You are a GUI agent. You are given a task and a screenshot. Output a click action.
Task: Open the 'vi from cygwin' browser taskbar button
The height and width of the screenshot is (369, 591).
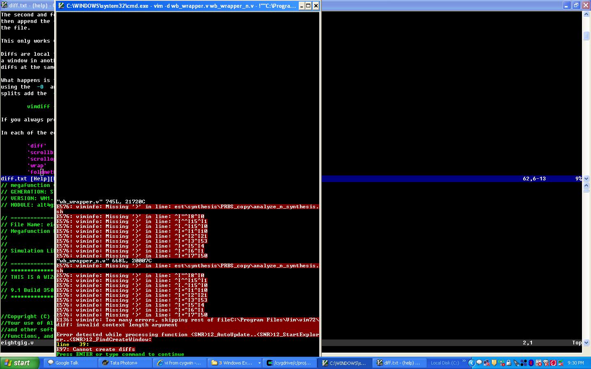point(181,363)
